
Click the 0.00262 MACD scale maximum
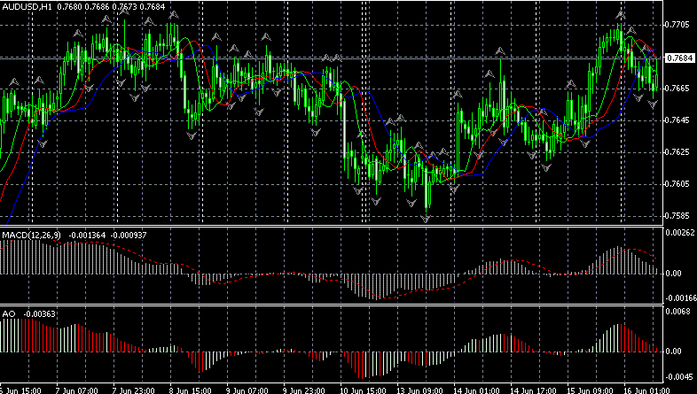(x=679, y=233)
